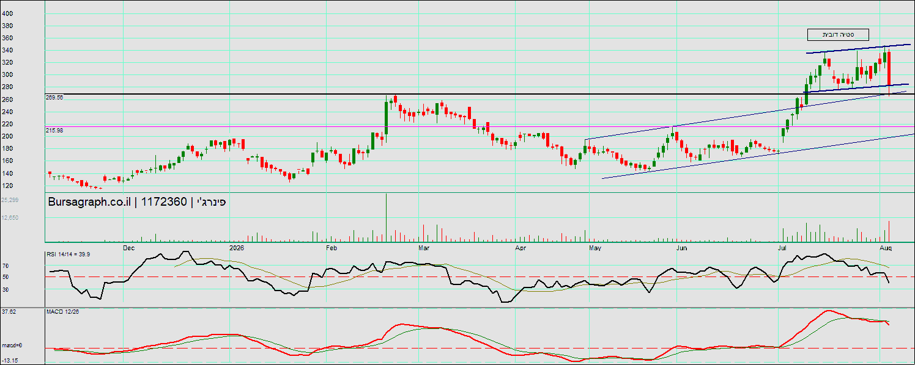Viewport: 915px width, 365px height.
Task: Click the 160 price axis label
Action: point(8,161)
